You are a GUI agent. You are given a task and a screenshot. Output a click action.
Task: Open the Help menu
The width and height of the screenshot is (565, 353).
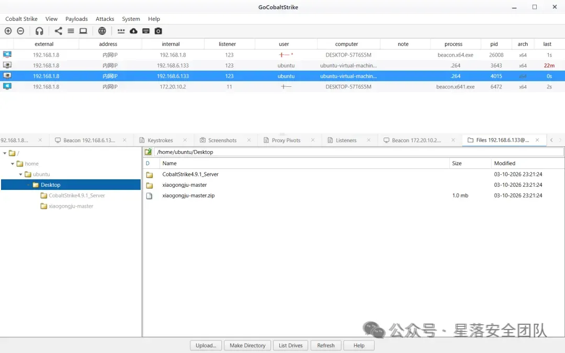154,19
